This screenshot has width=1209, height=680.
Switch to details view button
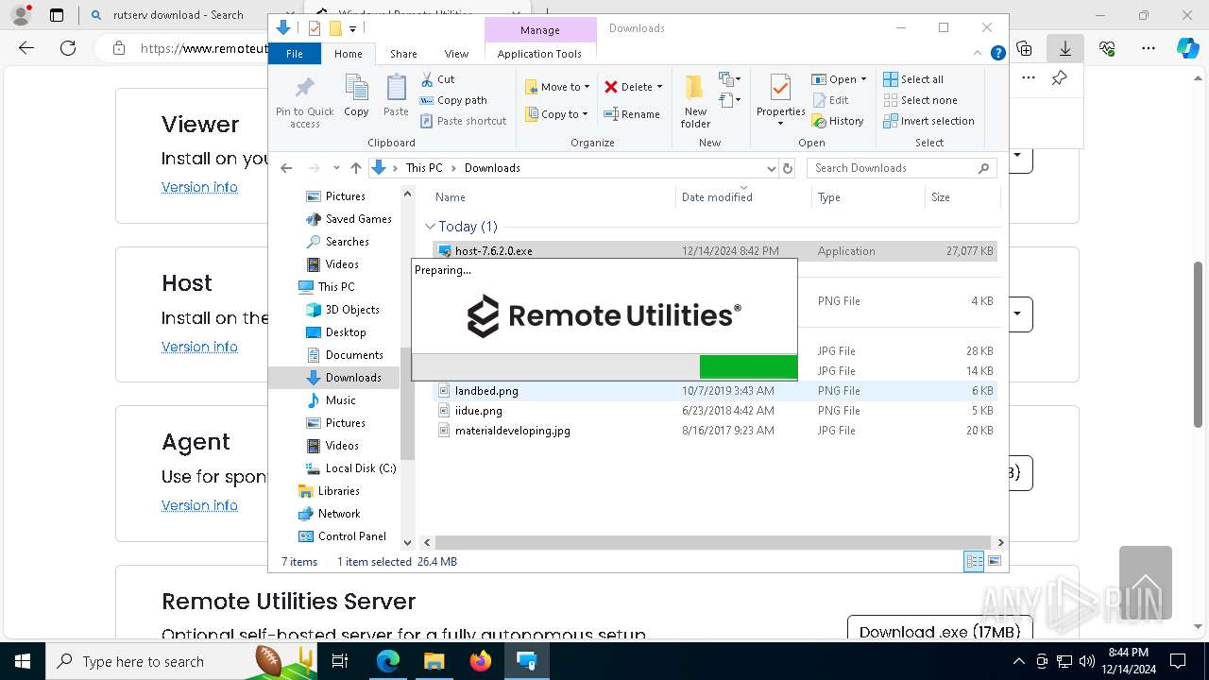974,562
